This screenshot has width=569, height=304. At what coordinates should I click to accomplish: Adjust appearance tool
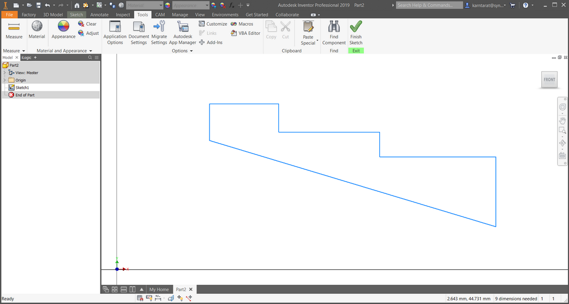coord(89,33)
